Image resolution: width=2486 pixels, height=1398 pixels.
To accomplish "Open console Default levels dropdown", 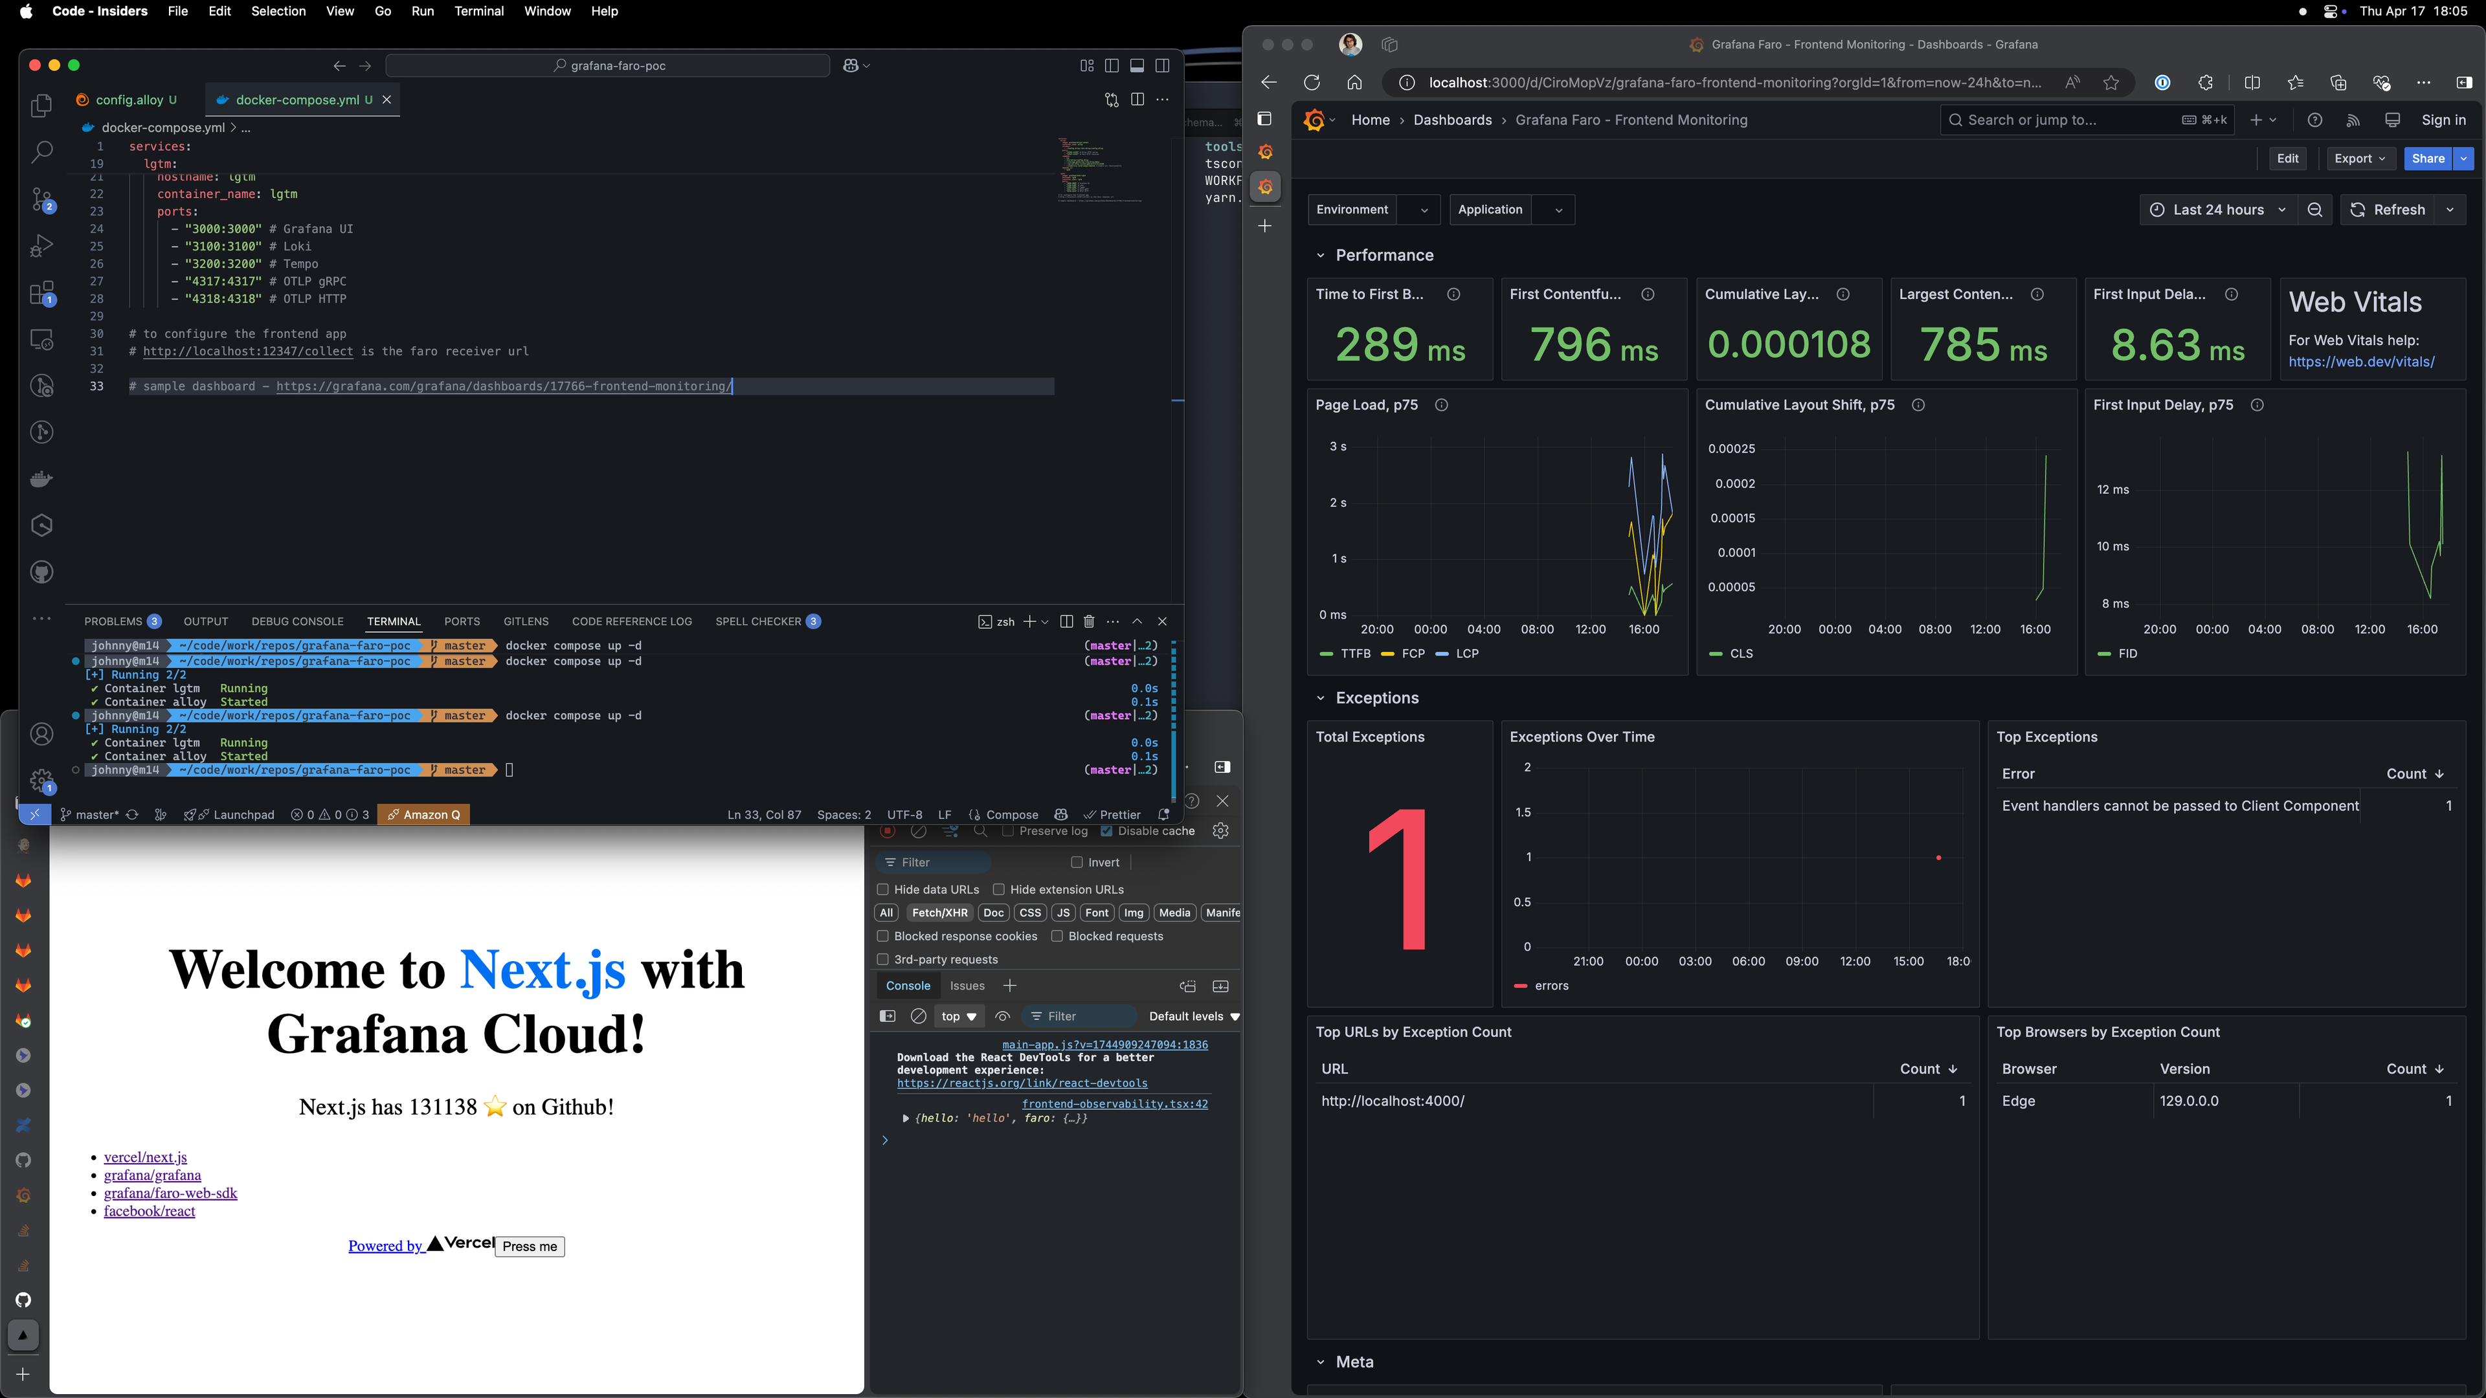I will (1194, 1016).
